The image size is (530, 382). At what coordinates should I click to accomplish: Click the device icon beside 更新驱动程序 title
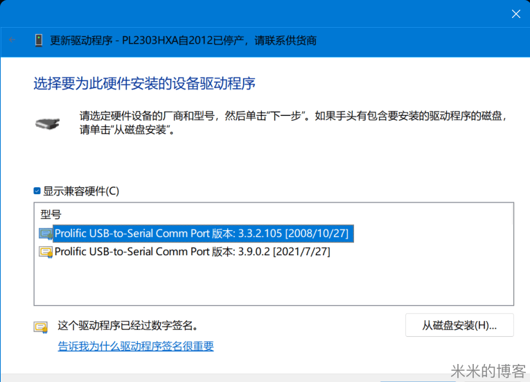pos(39,40)
